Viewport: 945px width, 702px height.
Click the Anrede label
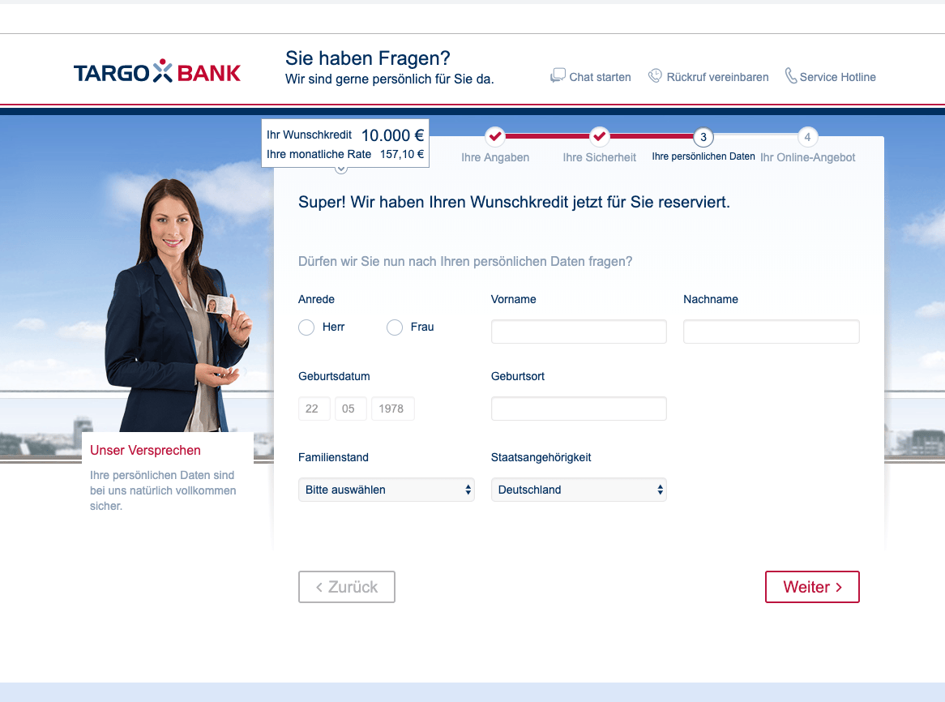point(316,299)
